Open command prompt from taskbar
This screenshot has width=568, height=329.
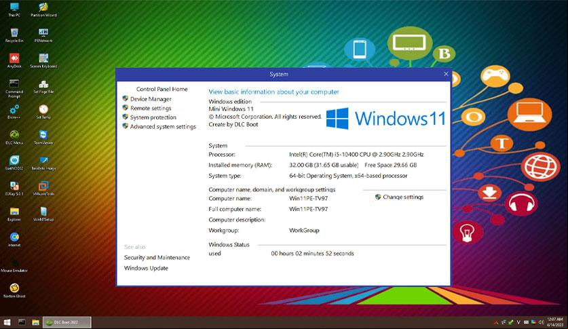(x=22, y=322)
